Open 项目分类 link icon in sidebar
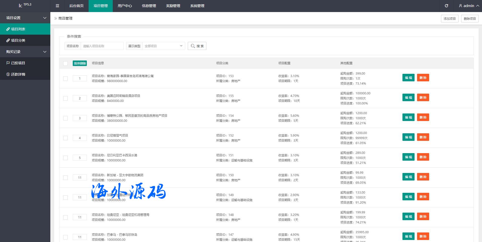Viewport: 482px width, 242px height. coord(8,40)
